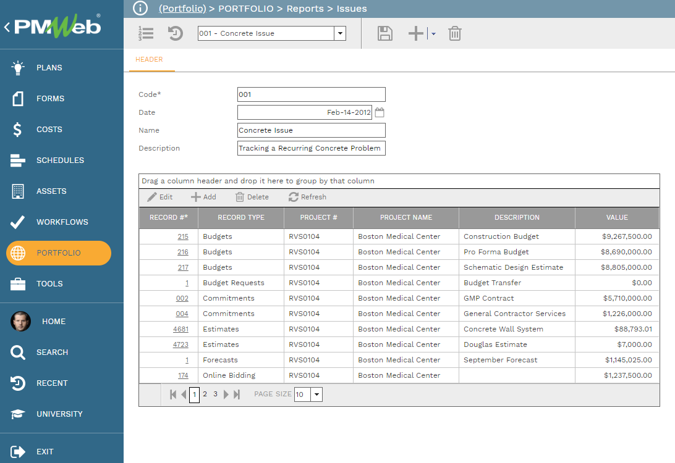
Task: Click the Refresh button in grid toolbar
Action: [307, 197]
